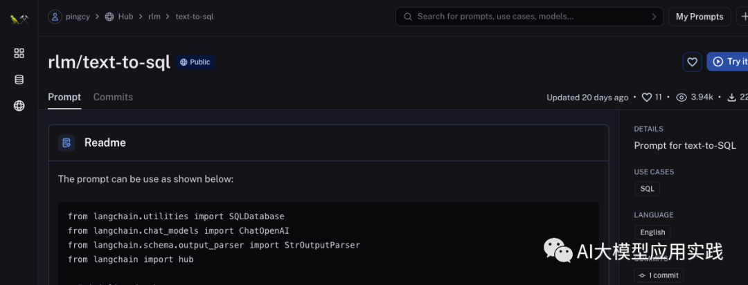Click the arrow at the search bar's right end
Screen dimensions: 748x285
[654, 17]
